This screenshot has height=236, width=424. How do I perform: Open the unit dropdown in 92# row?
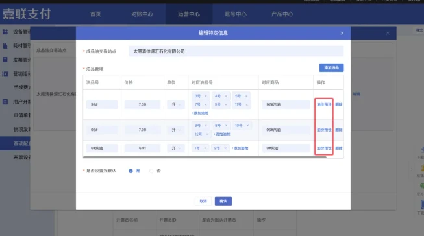176,104
